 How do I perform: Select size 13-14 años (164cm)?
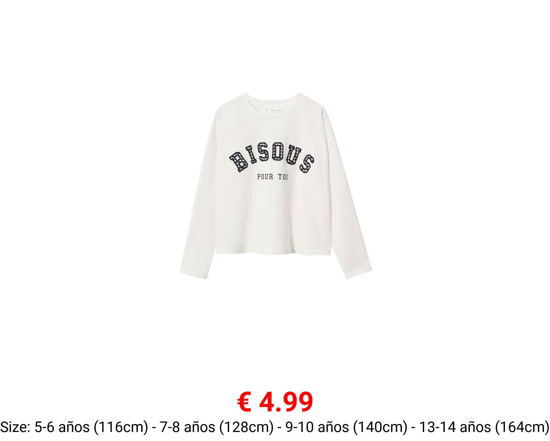click(x=484, y=427)
